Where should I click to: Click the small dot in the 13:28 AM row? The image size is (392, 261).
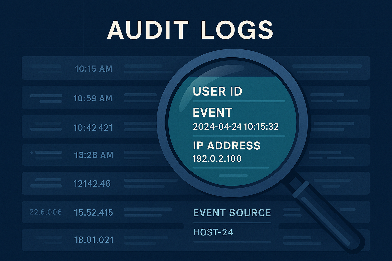pyautogui.click(x=32, y=152)
